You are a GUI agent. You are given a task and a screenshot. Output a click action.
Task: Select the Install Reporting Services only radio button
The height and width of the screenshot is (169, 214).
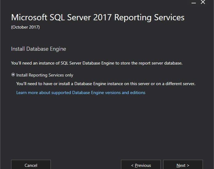click(x=13, y=75)
